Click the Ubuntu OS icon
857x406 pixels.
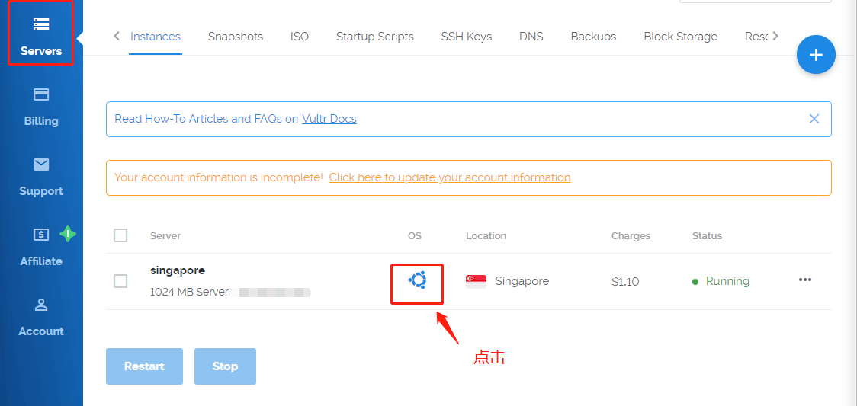tap(417, 280)
